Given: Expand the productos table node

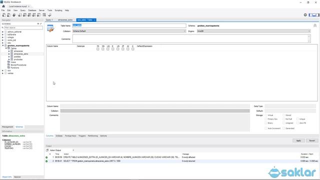Looking at the screenshot, I should click(x=9, y=59).
